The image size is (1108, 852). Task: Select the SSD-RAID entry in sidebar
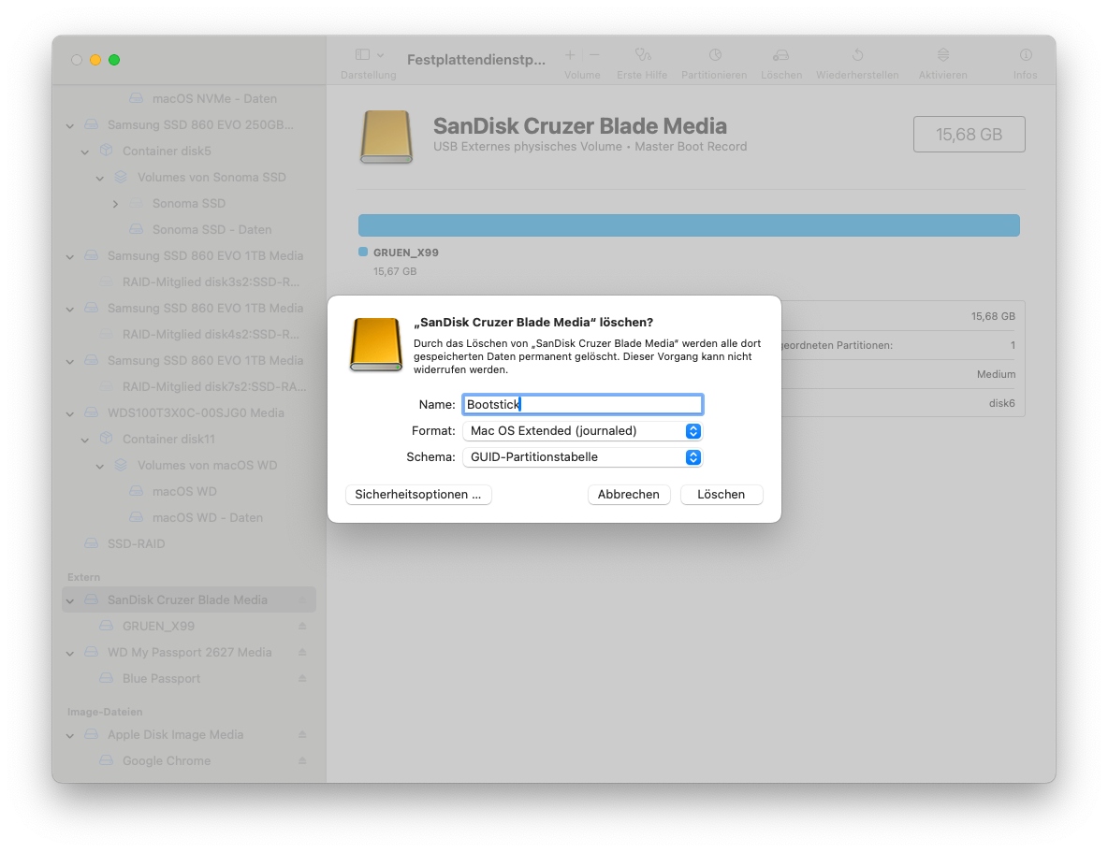[137, 544]
